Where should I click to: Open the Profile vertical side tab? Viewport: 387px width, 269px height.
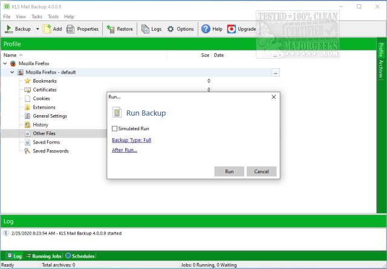coord(381,49)
